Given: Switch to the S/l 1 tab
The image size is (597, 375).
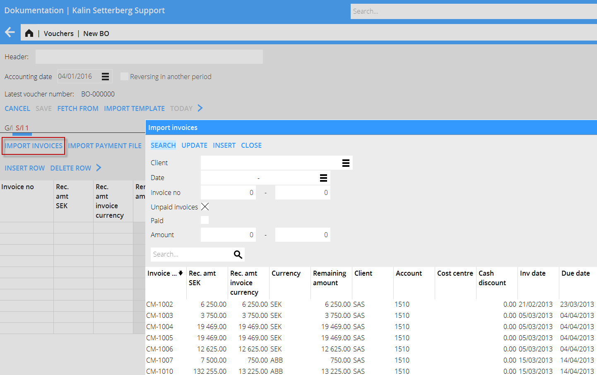Looking at the screenshot, I should click(x=22, y=128).
